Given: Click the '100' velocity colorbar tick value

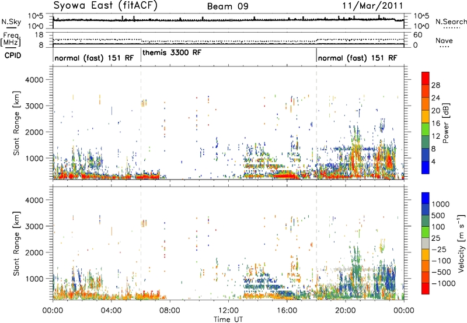Looking at the screenshot, I should point(438,227).
